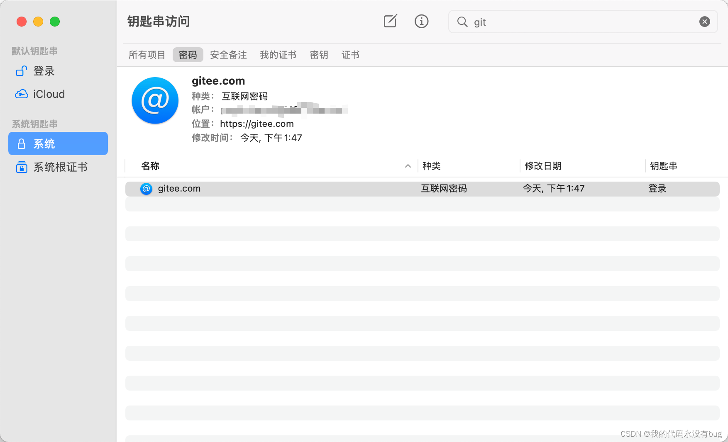Open the info inspector icon
The width and height of the screenshot is (728, 442).
421,21
